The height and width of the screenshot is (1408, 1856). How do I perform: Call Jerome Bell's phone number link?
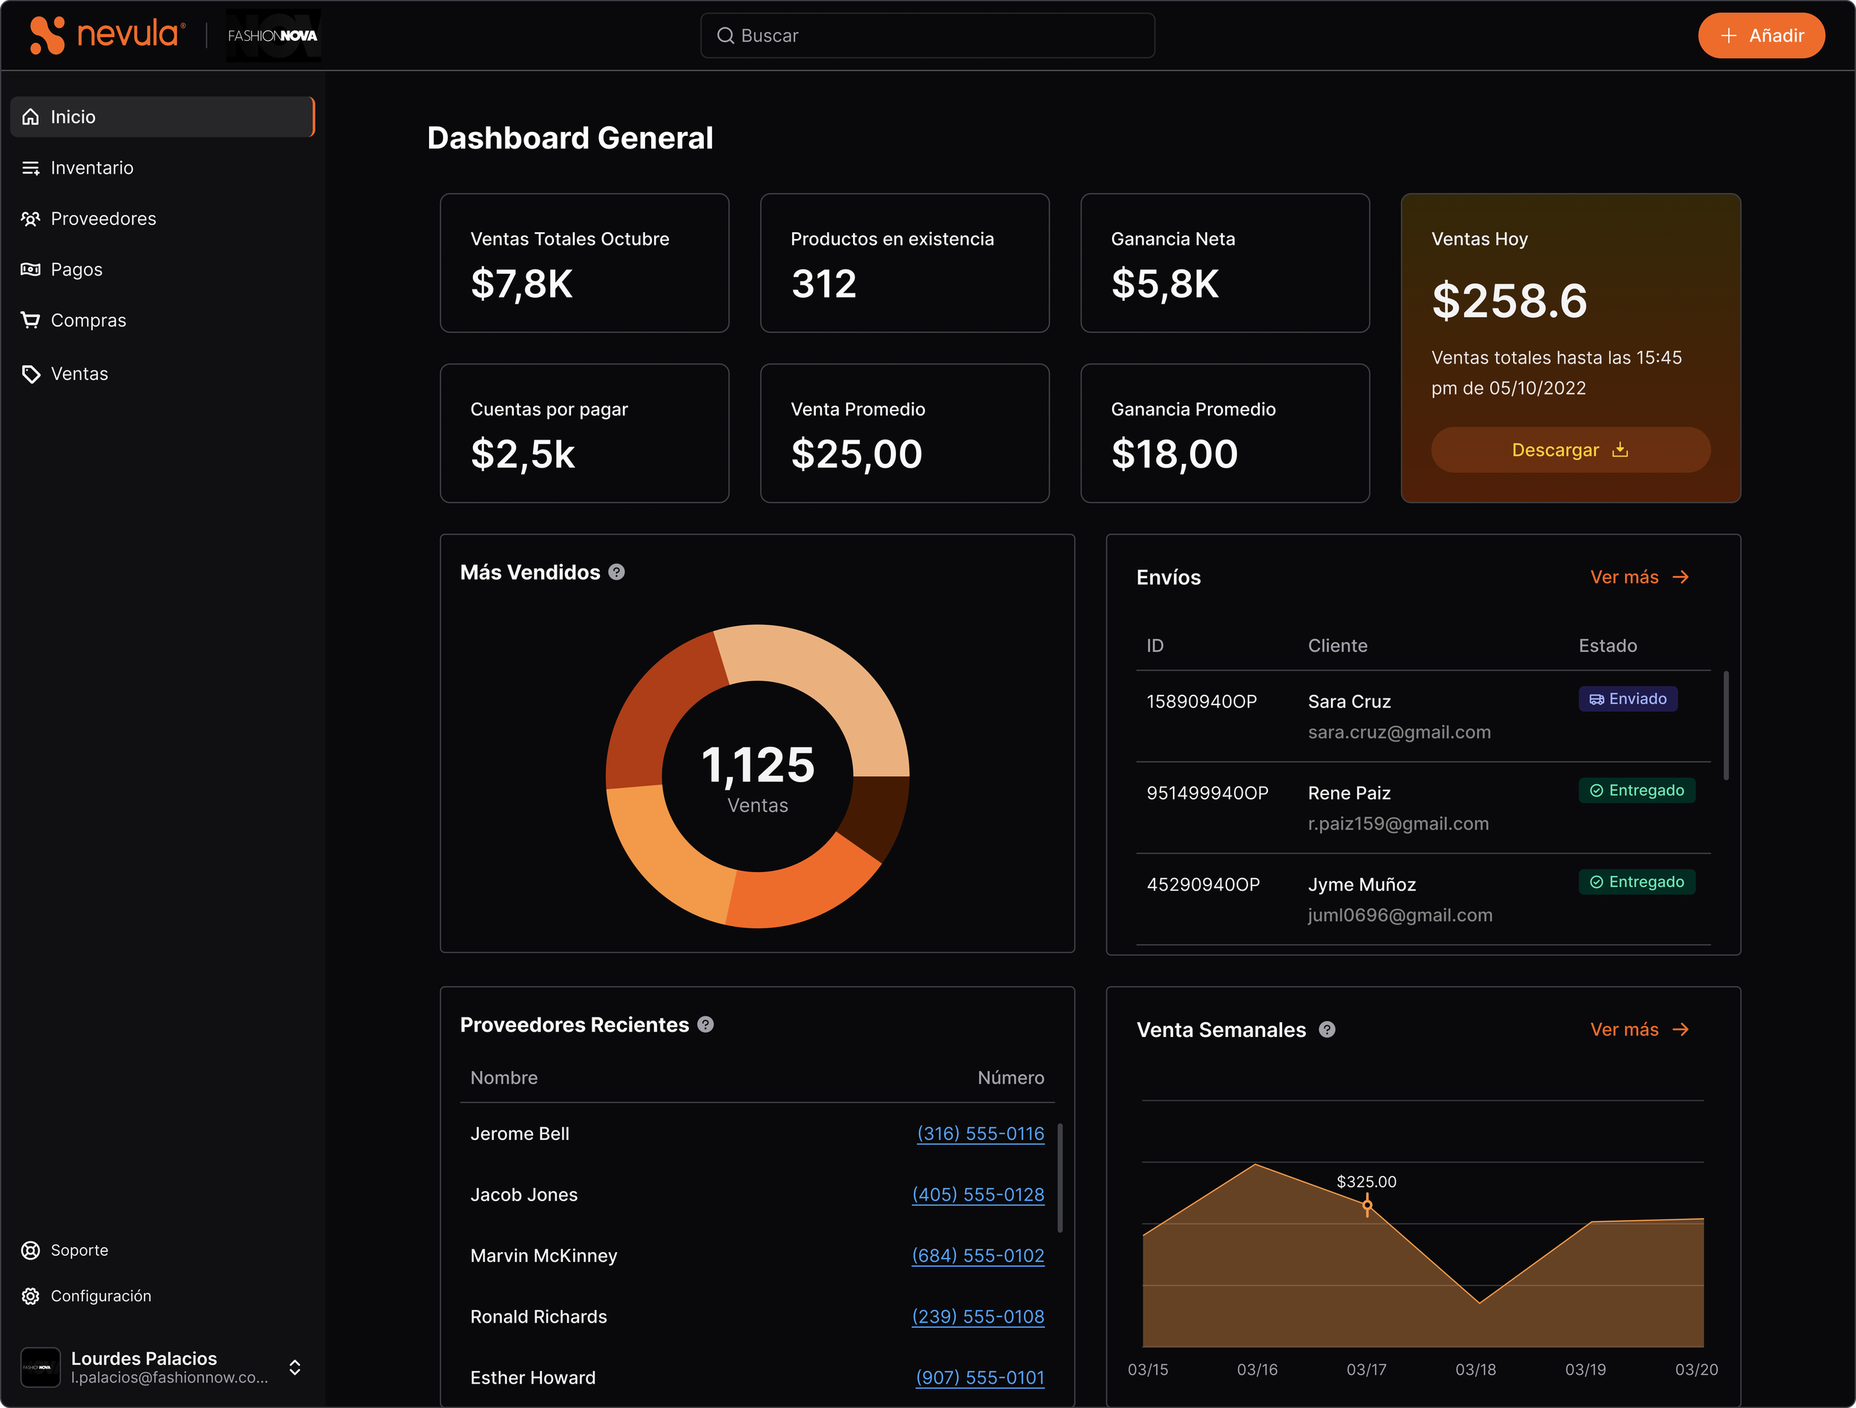tap(980, 1133)
